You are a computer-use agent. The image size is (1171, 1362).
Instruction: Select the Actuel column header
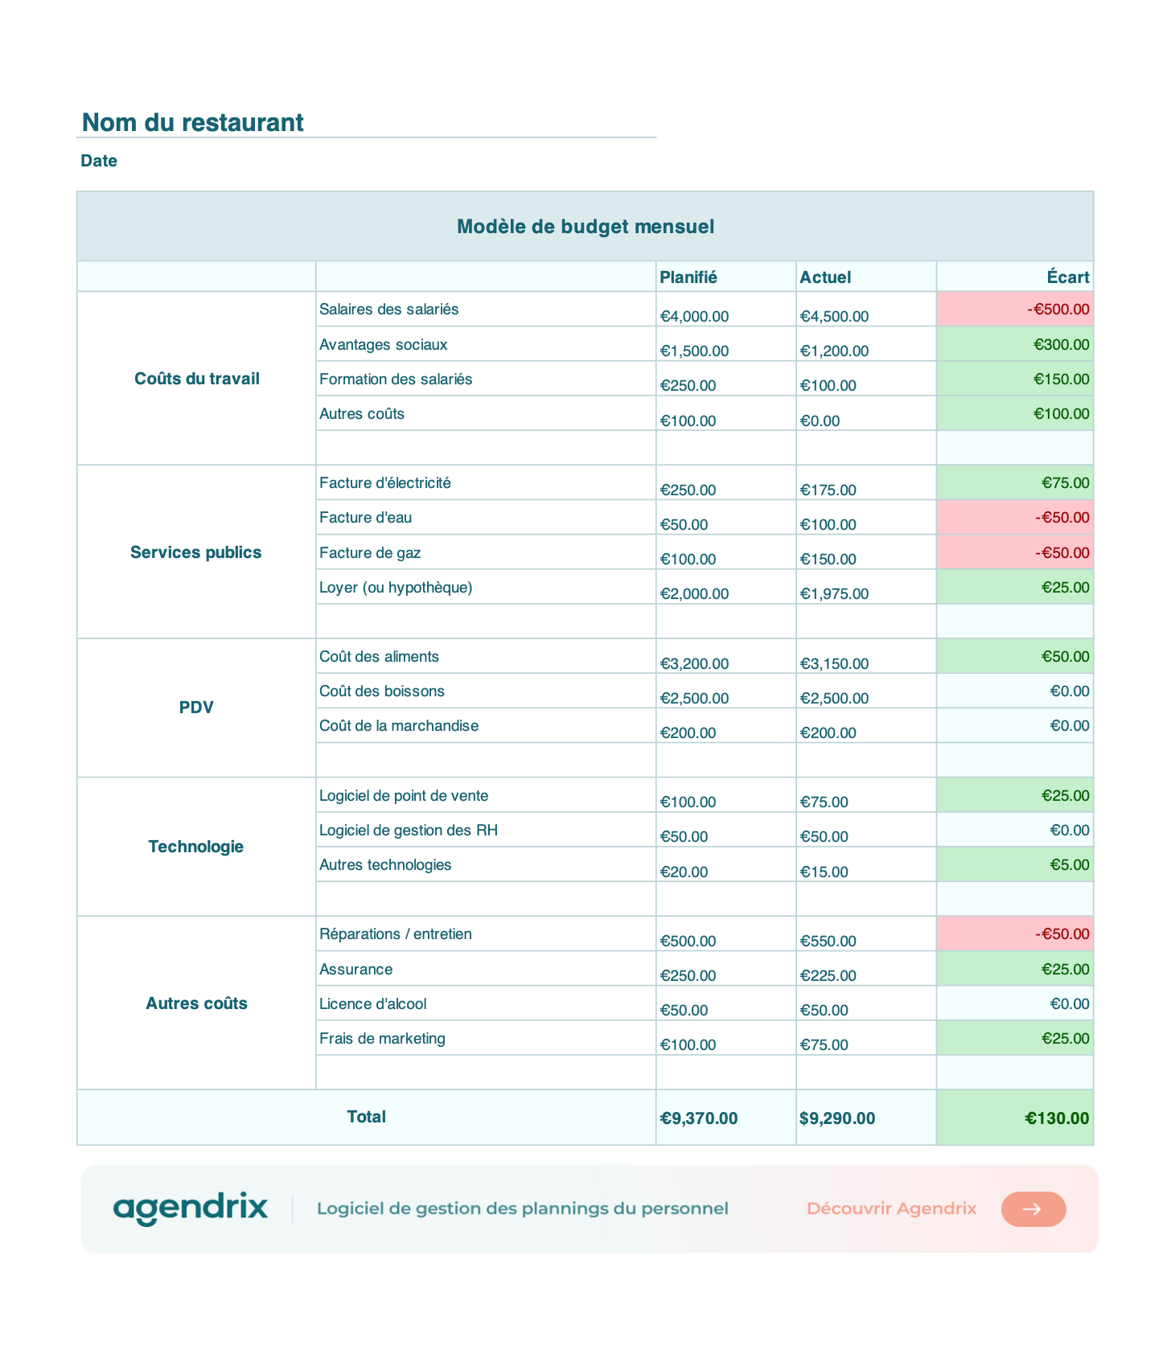[x=866, y=277]
